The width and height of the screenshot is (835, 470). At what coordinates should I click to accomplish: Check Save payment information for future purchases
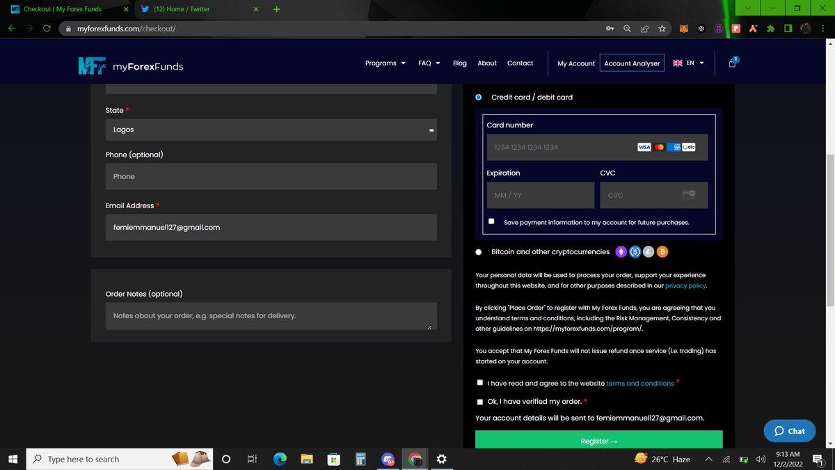492,221
